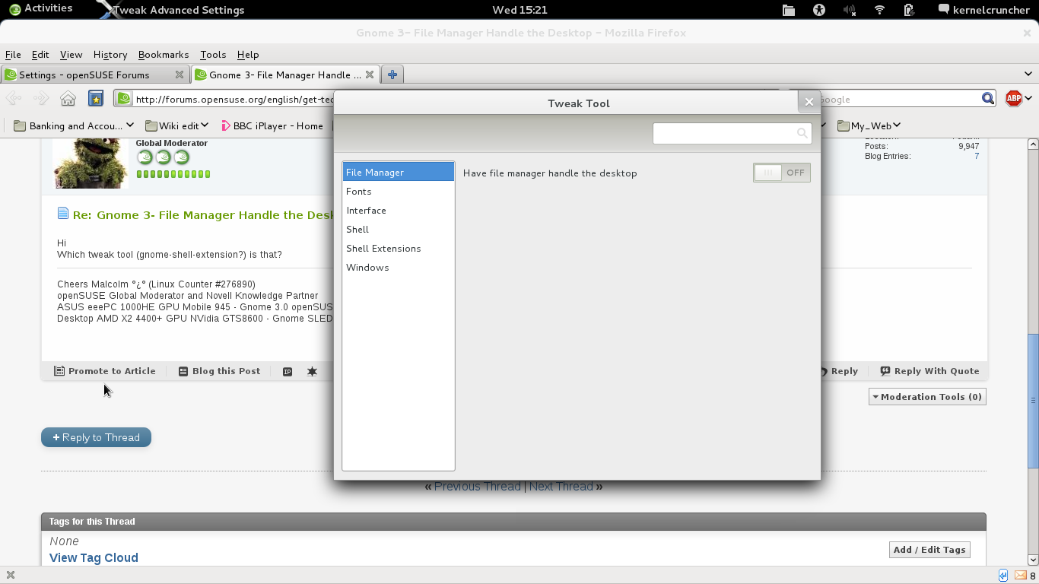The width and height of the screenshot is (1039, 584).
Task: Click the post document icon beside title
Action: pos(63,214)
